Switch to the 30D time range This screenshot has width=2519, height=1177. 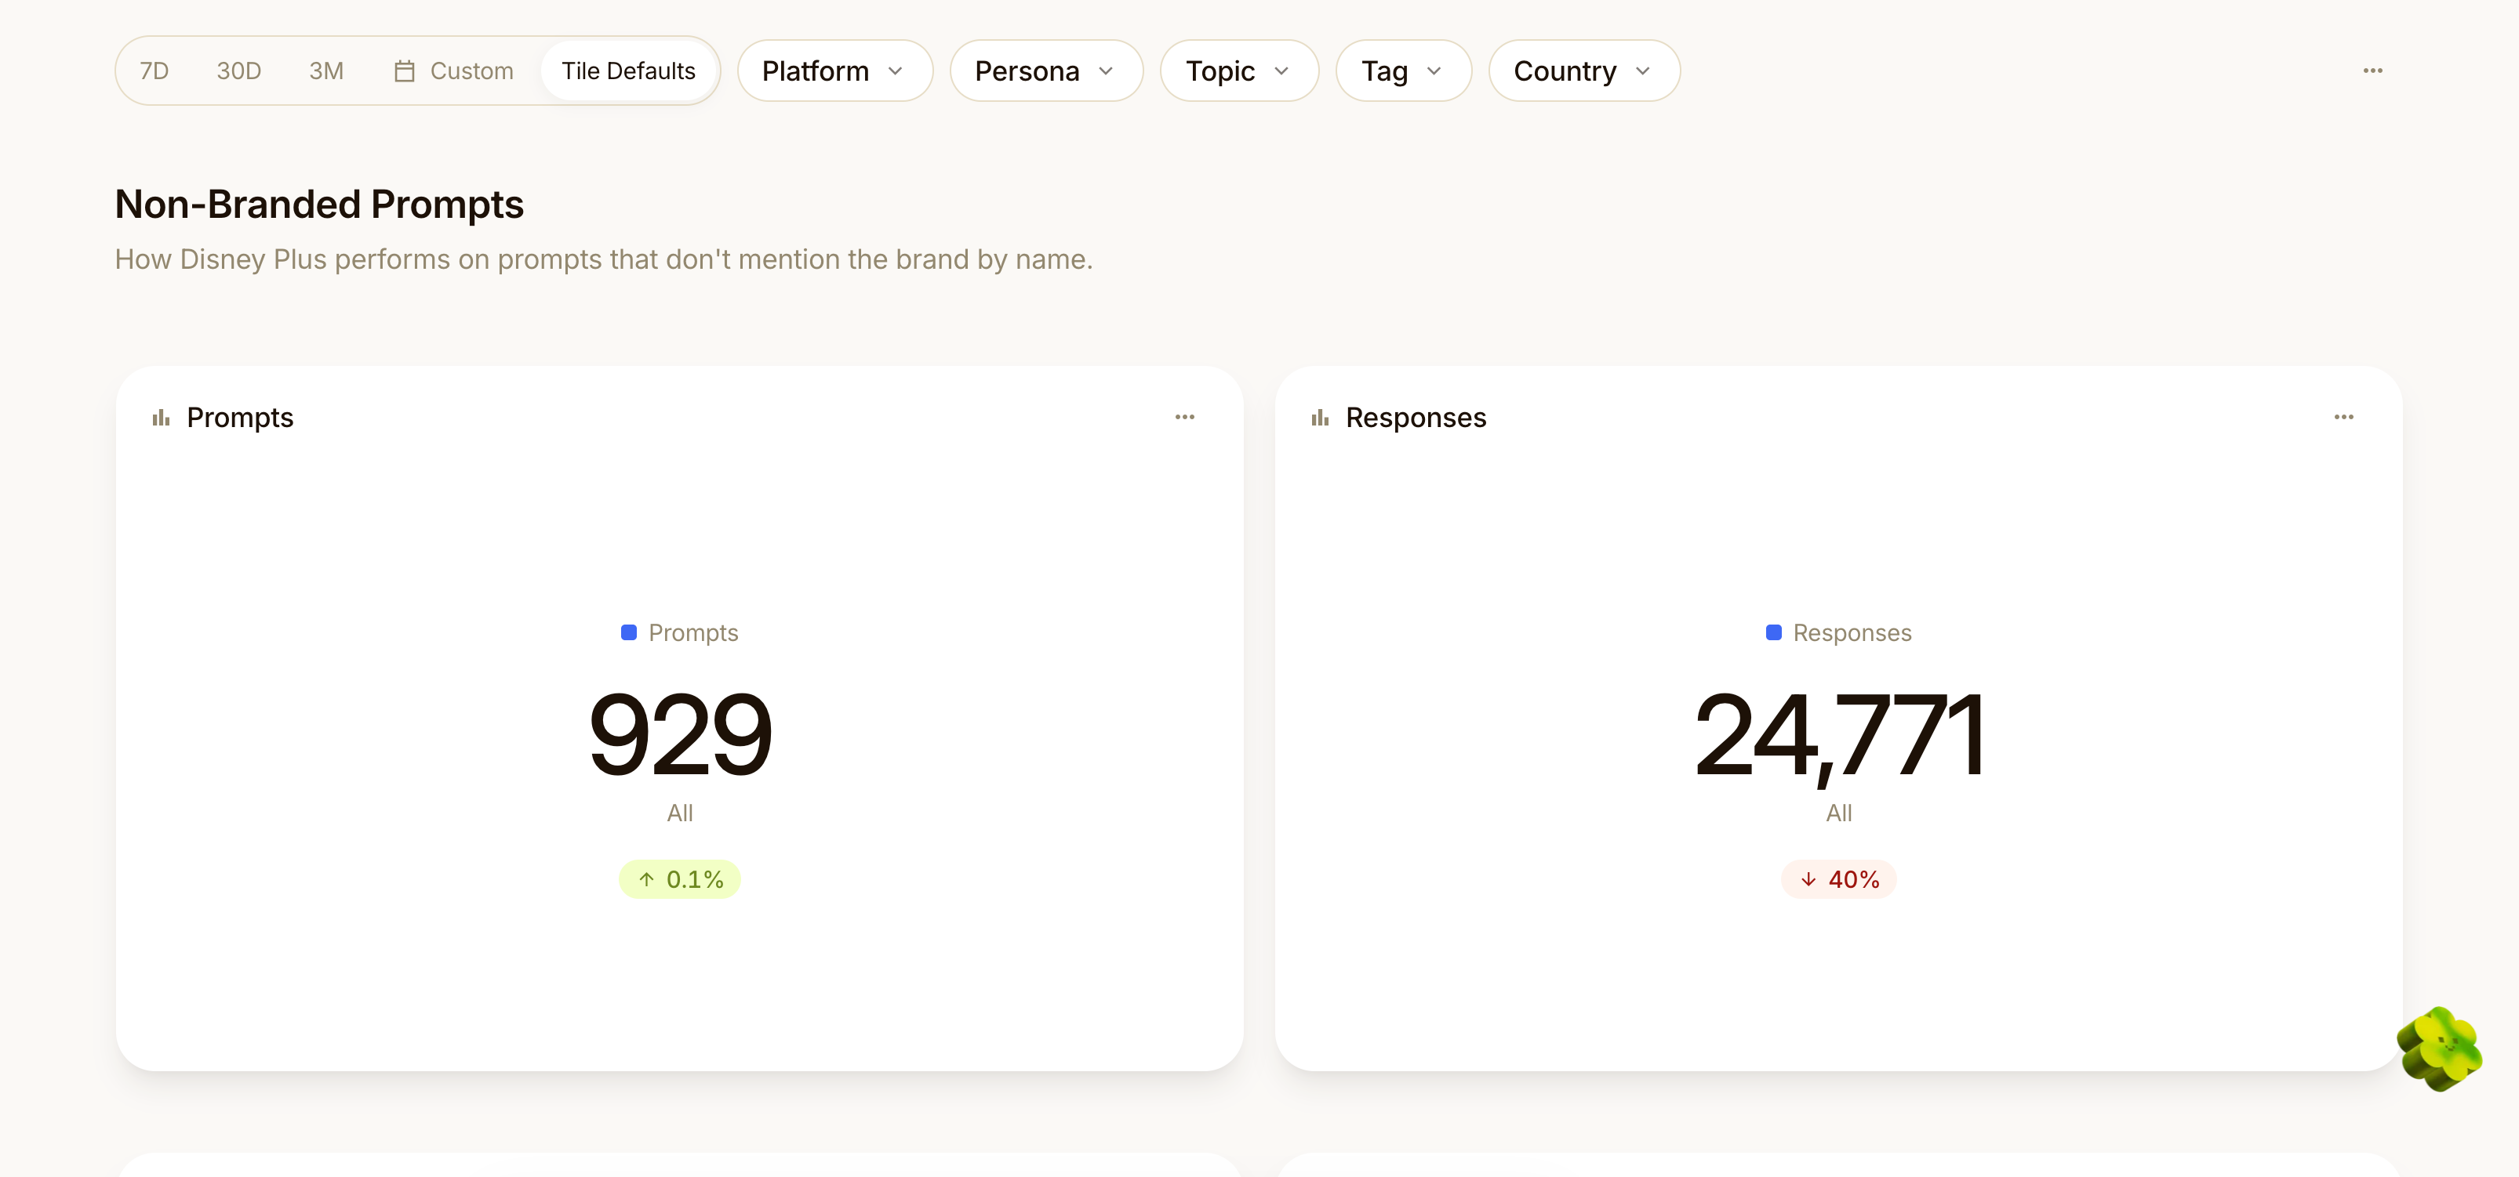[238, 71]
